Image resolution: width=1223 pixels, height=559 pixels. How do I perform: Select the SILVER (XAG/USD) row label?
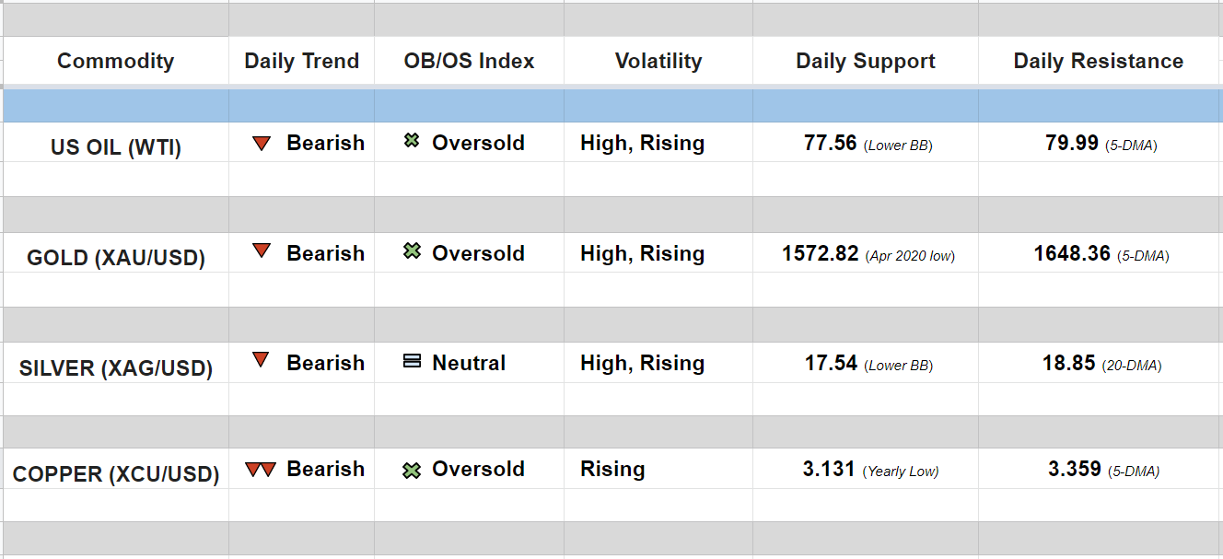(116, 368)
